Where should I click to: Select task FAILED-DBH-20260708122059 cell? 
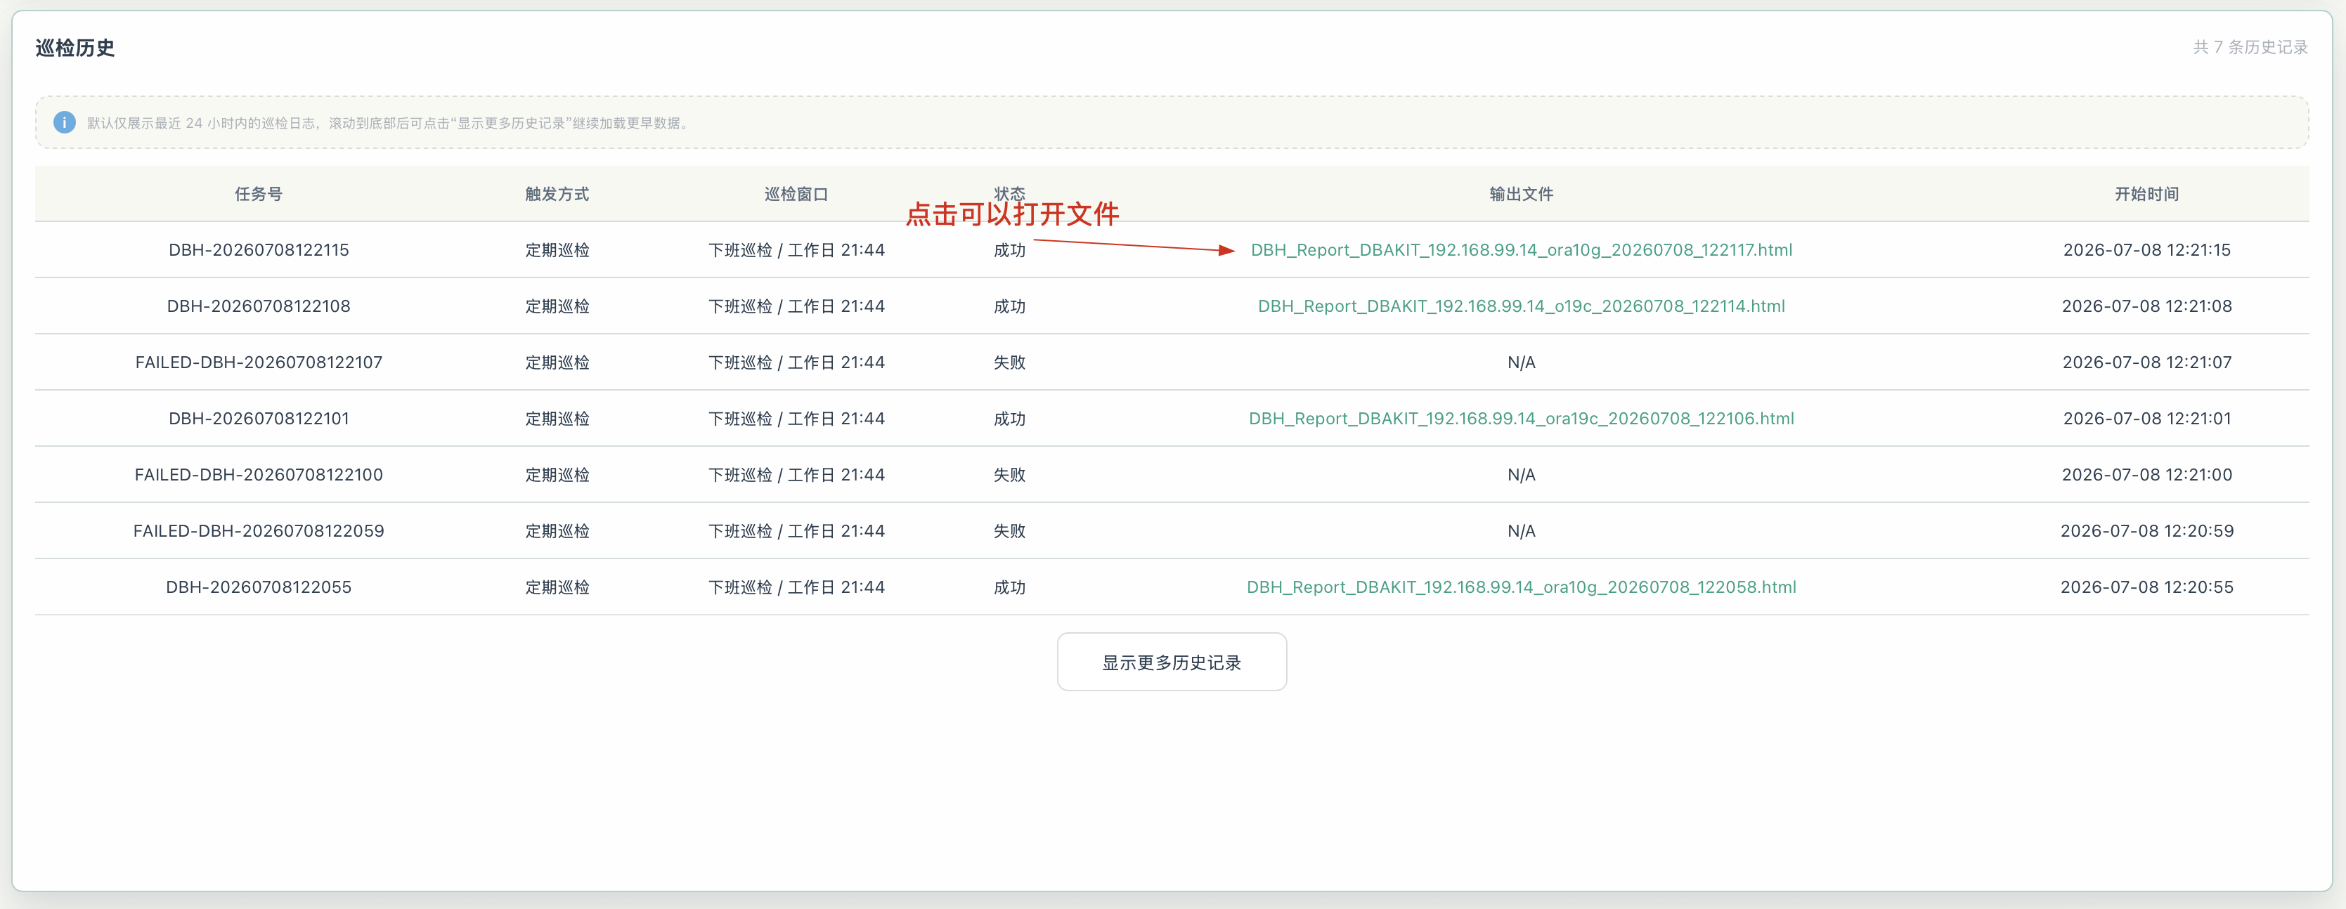pyautogui.click(x=259, y=530)
